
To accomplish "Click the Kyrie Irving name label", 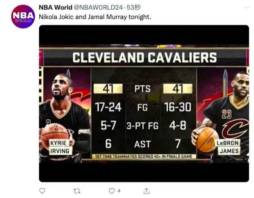I will (x=59, y=147).
